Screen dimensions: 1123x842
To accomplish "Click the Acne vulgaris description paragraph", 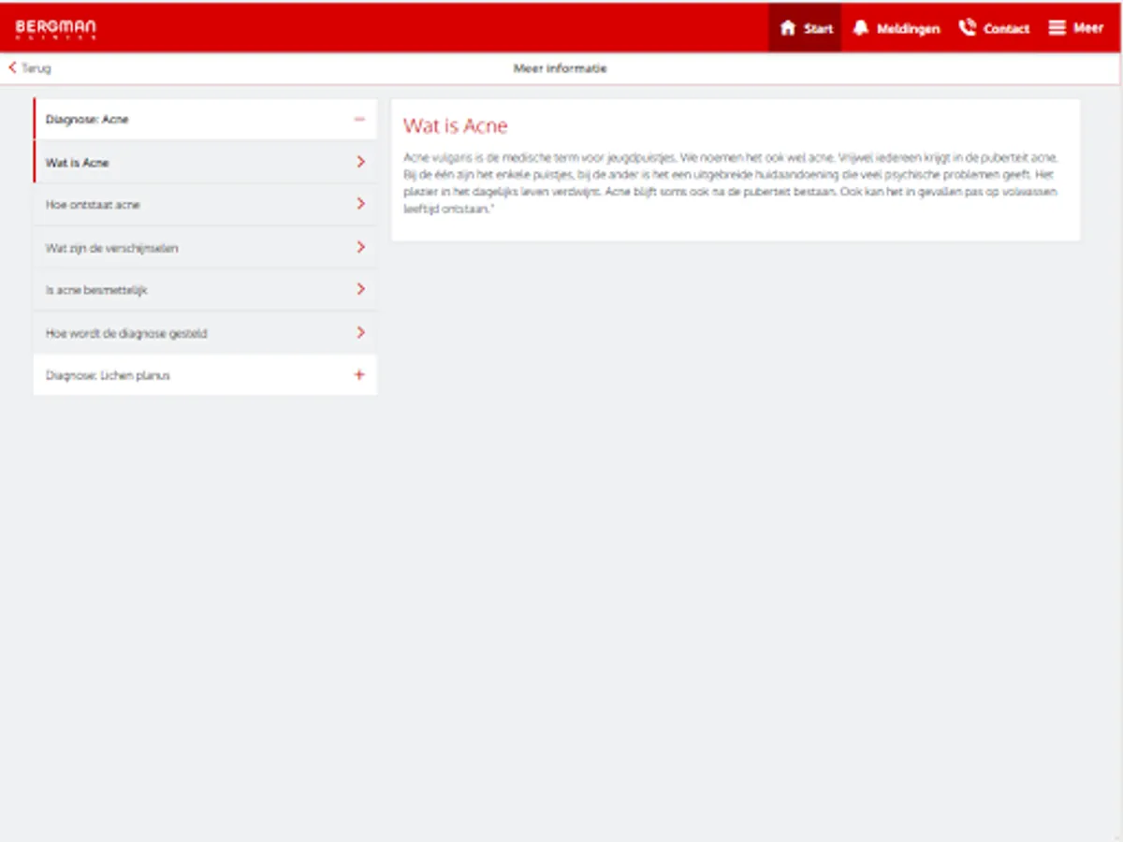I will (731, 182).
